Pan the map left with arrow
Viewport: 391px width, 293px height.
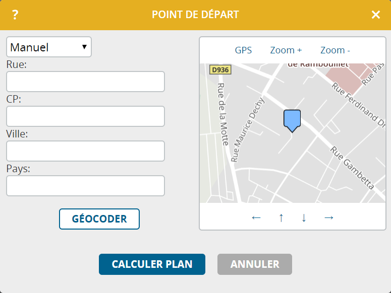pyautogui.click(x=256, y=217)
